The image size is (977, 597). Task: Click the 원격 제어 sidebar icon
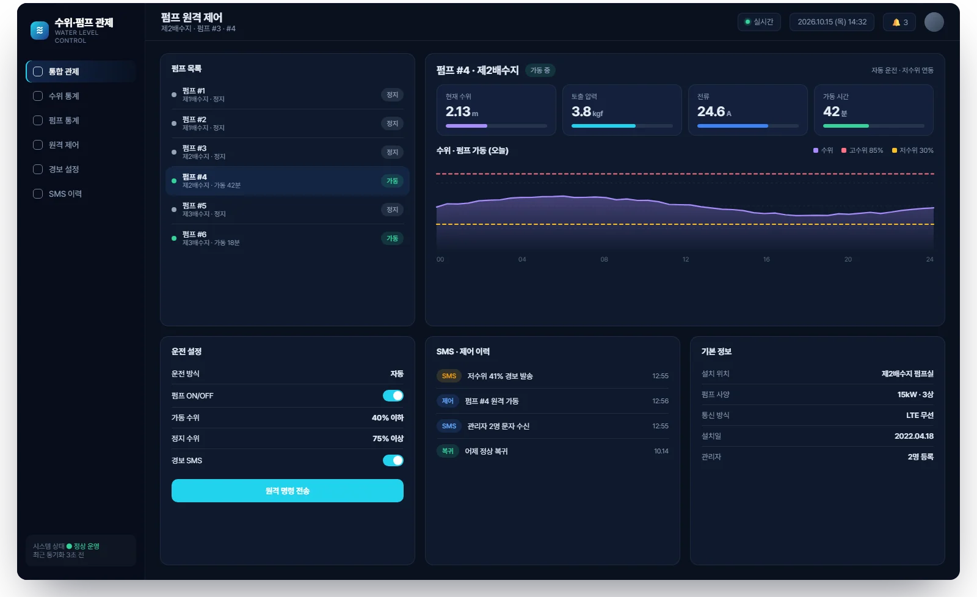point(38,145)
